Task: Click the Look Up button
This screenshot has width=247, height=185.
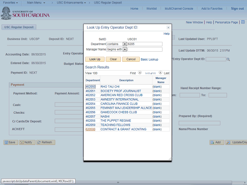Action: click(95, 59)
